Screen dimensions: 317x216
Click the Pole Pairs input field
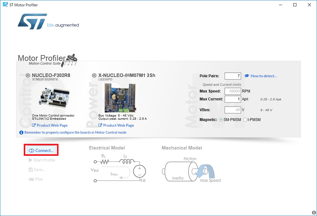click(233, 76)
